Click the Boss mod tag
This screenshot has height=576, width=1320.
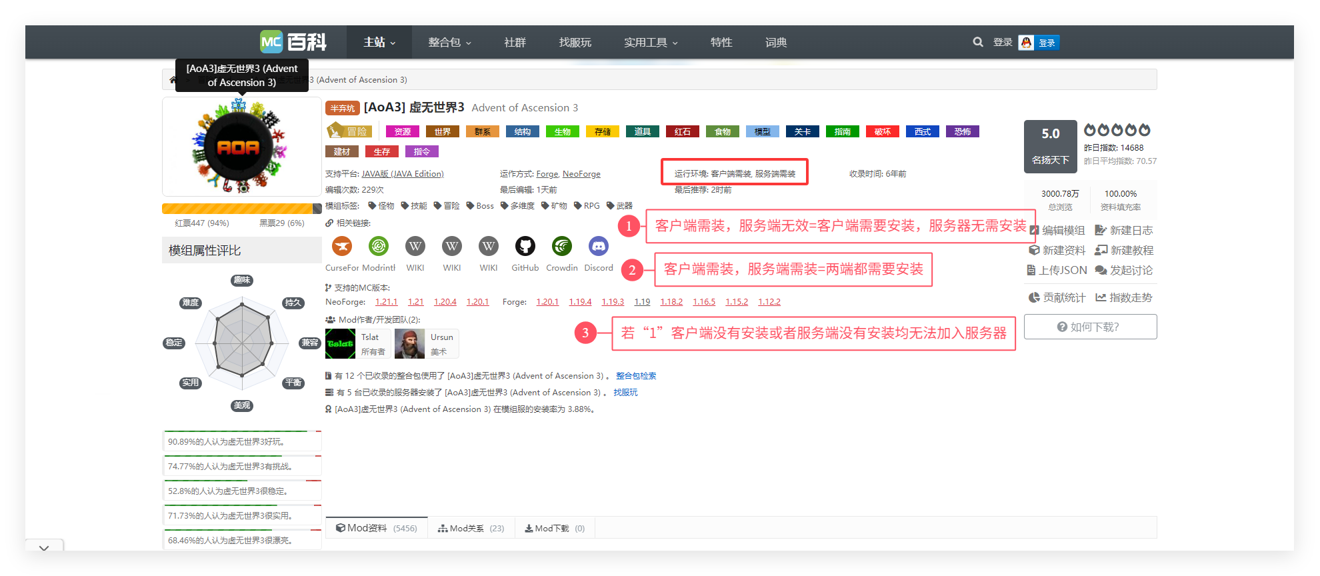(x=480, y=206)
